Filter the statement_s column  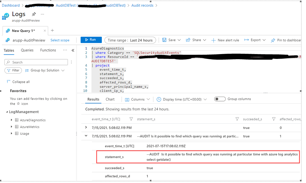click(x=237, y=119)
